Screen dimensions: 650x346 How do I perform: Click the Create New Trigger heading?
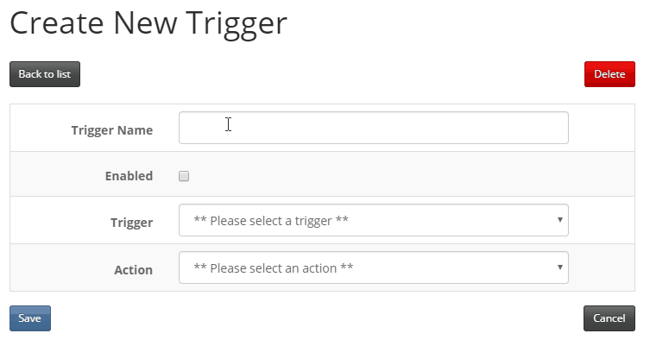[x=148, y=23]
